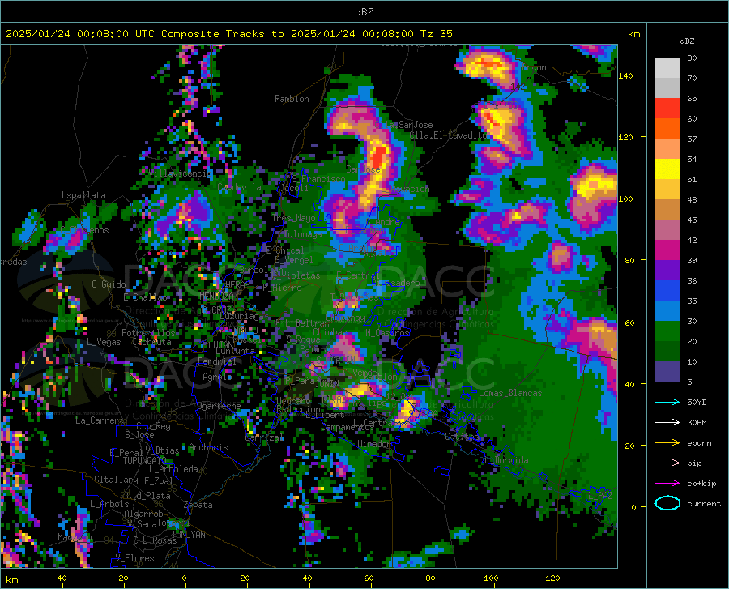
Task: Click the 'eburn' legend label
Action: (x=699, y=442)
